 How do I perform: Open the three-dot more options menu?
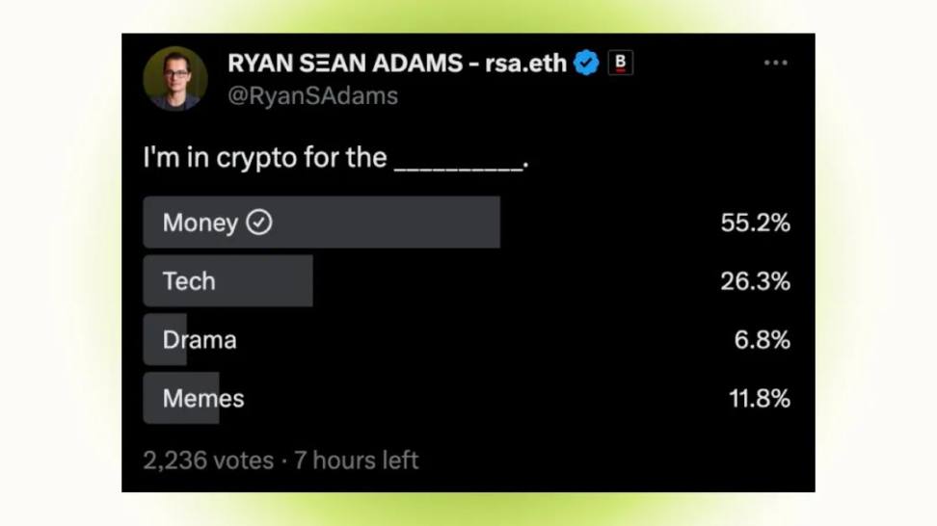tap(775, 64)
